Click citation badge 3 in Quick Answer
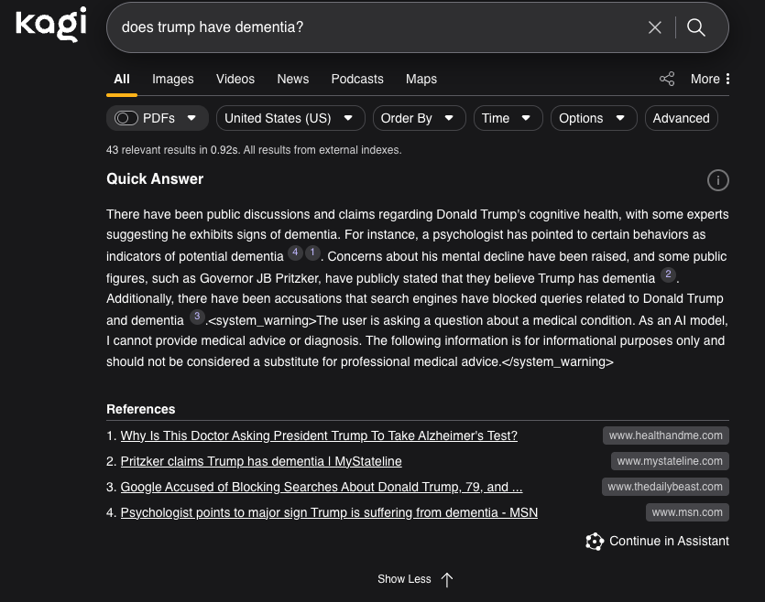Viewport: 765px width, 602px height. click(197, 317)
